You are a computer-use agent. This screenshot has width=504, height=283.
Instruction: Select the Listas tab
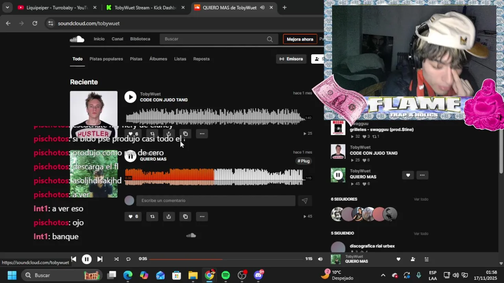(180, 59)
